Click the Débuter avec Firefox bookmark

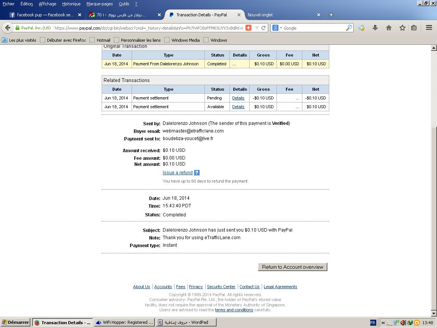pyautogui.click(x=63, y=40)
